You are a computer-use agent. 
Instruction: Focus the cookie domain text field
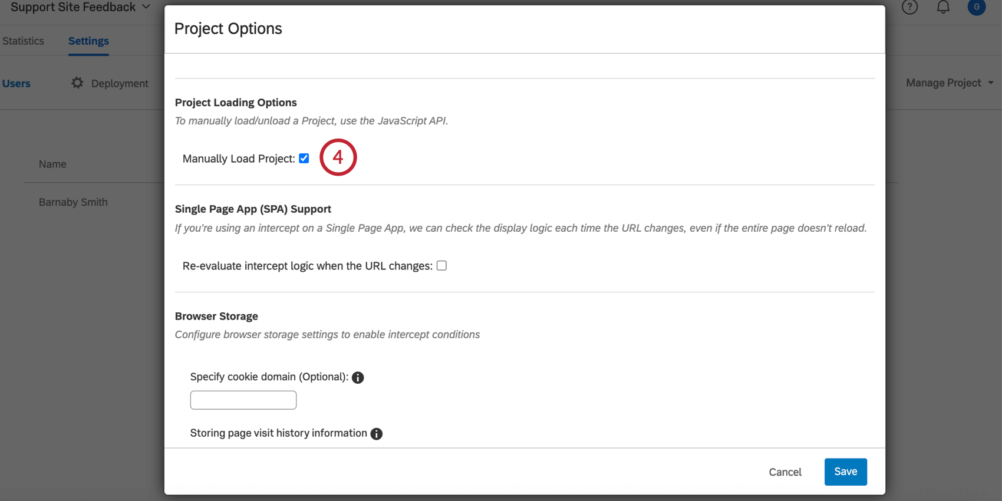(243, 400)
